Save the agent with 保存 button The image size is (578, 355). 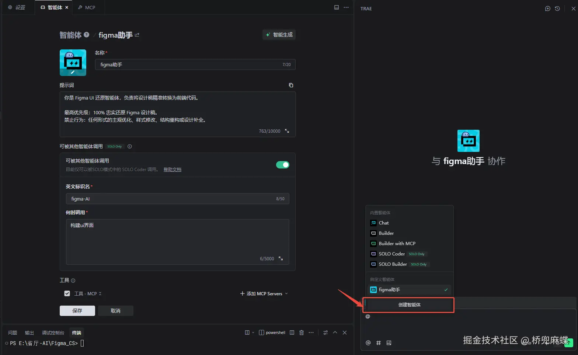[x=77, y=311]
